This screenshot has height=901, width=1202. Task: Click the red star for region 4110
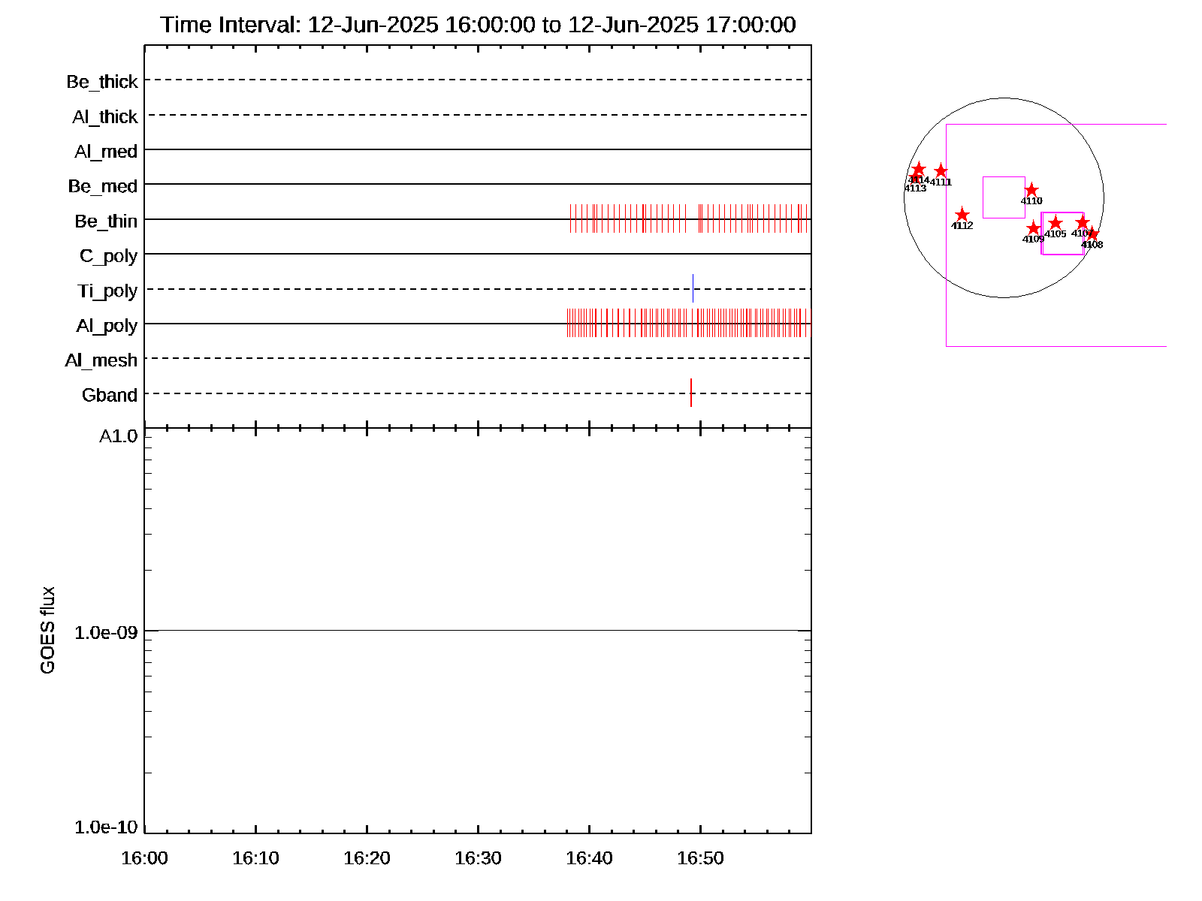(x=1031, y=190)
